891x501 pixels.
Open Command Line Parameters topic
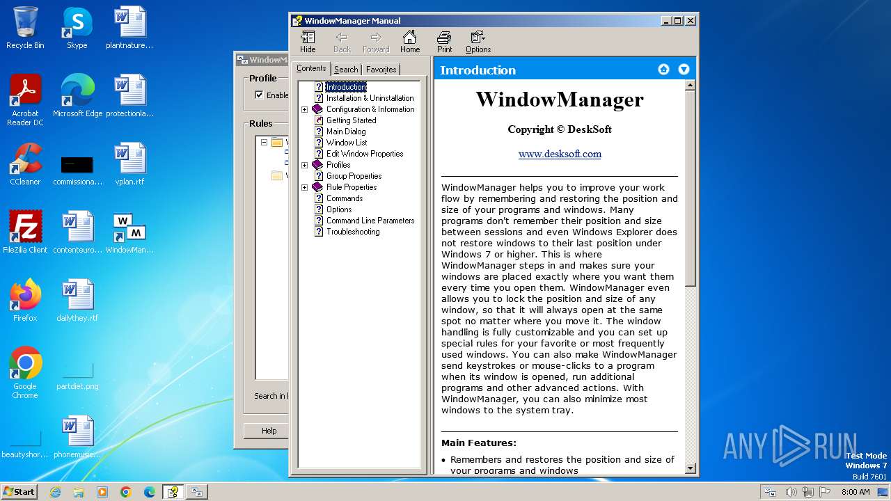[370, 221]
